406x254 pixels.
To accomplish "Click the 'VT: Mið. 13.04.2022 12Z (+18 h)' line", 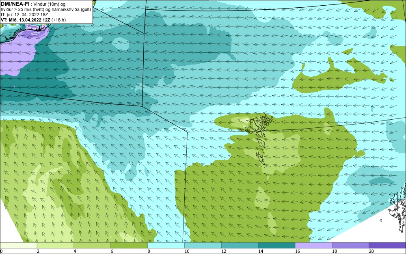I will [33, 20].
